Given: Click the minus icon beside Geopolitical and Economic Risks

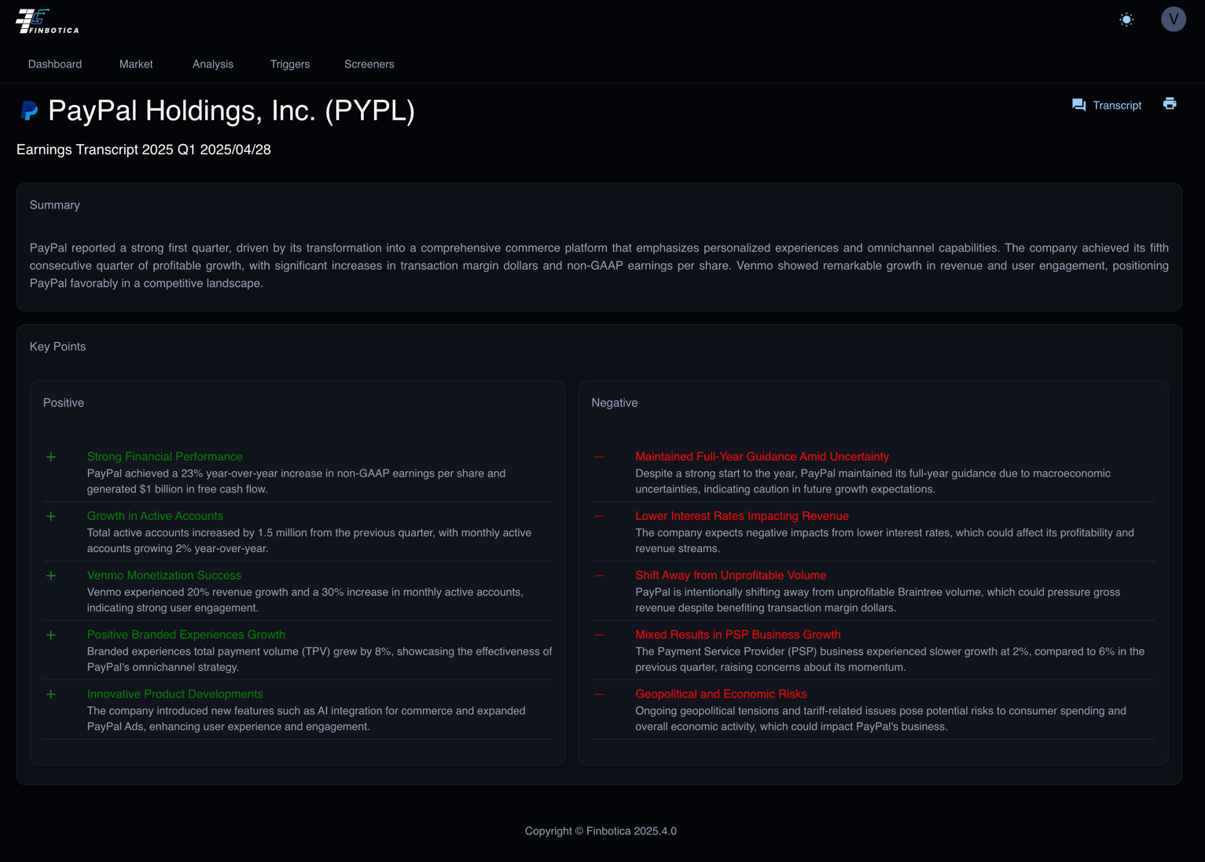Looking at the screenshot, I should point(600,694).
